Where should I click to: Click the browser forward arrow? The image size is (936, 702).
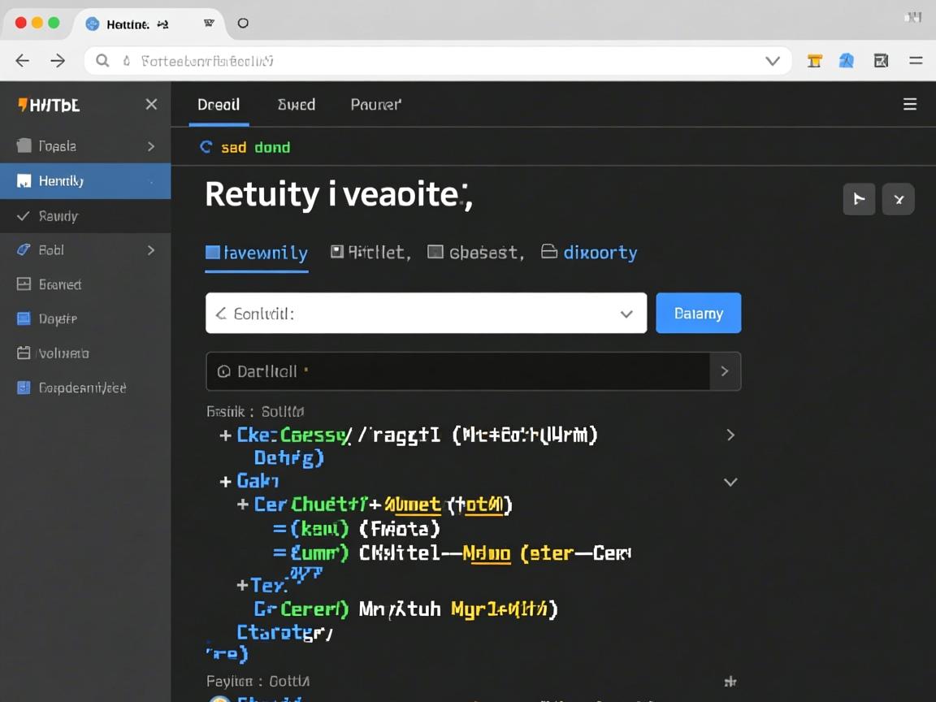(58, 61)
